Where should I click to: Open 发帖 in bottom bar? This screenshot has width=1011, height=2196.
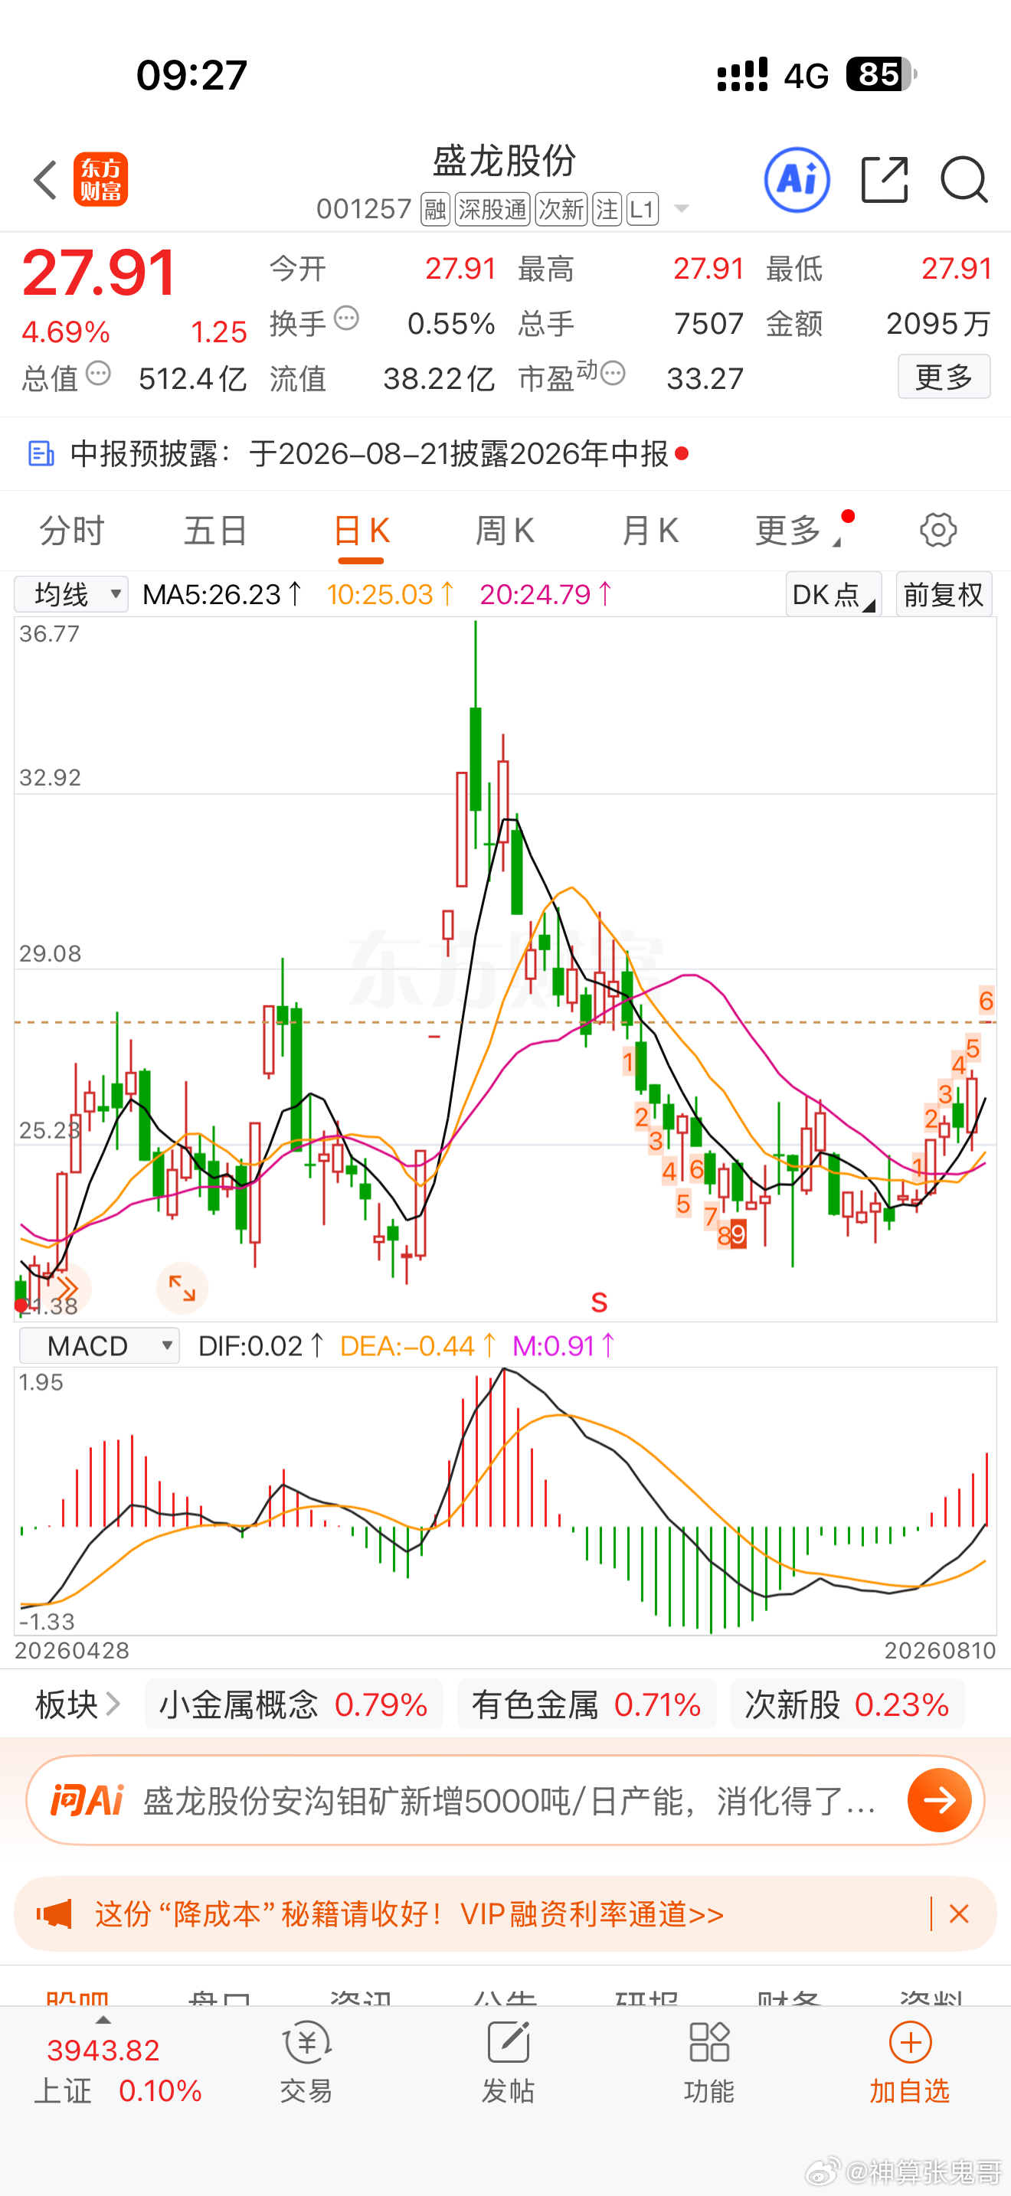508,2063
